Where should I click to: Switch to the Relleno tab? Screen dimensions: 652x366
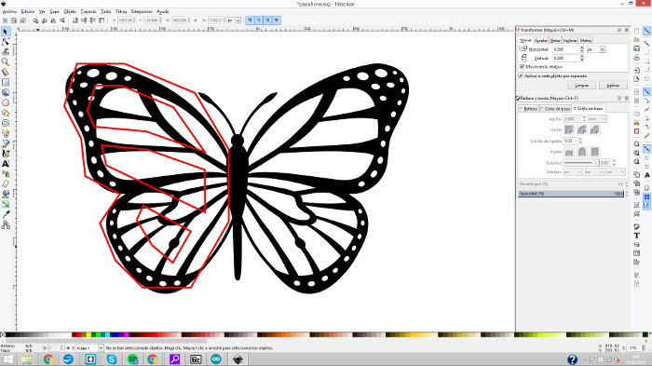528,109
